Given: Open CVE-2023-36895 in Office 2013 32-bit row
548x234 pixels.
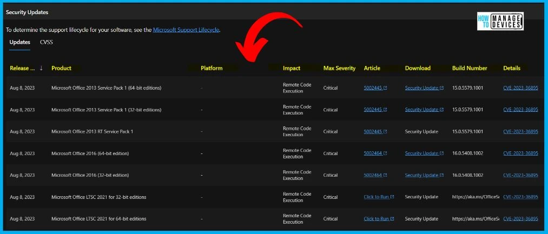Looking at the screenshot, I should pos(521,110).
